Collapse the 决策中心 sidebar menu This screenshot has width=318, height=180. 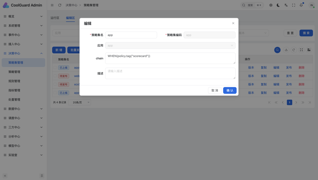(23, 53)
